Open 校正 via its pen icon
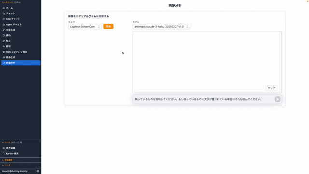Screen dimensions: 309x174 pyautogui.click(x=3, y=41)
